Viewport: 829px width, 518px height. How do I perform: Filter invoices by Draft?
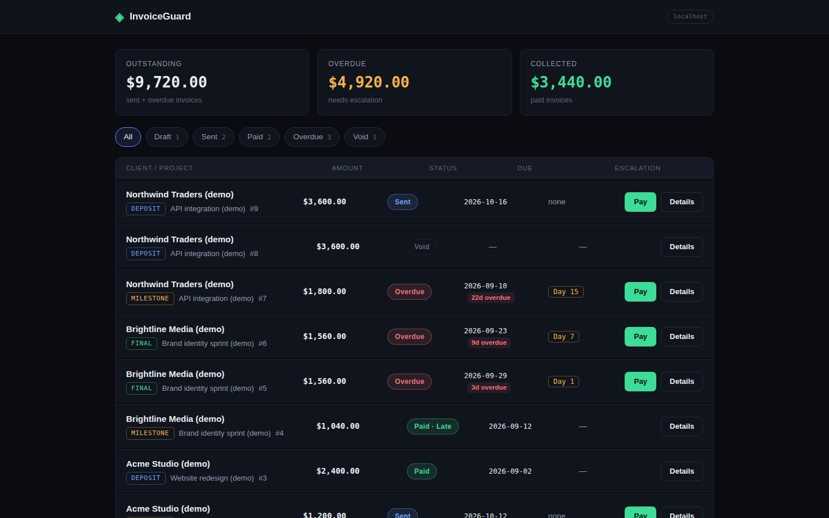point(167,137)
